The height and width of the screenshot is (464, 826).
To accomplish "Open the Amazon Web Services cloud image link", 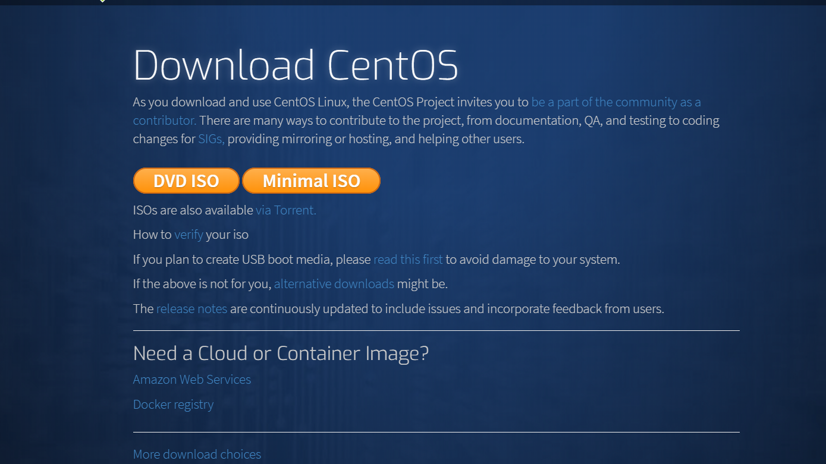I will 191,379.
